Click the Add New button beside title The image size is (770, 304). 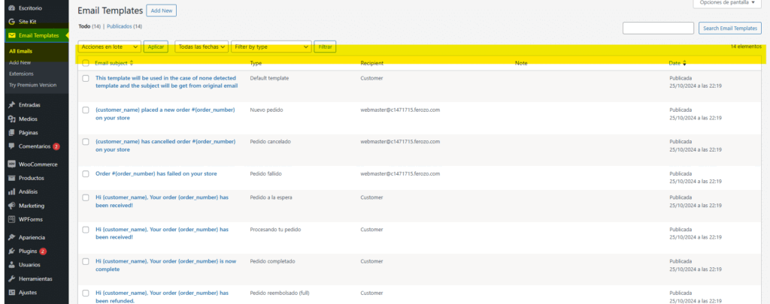pyautogui.click(x=161, y=11)
